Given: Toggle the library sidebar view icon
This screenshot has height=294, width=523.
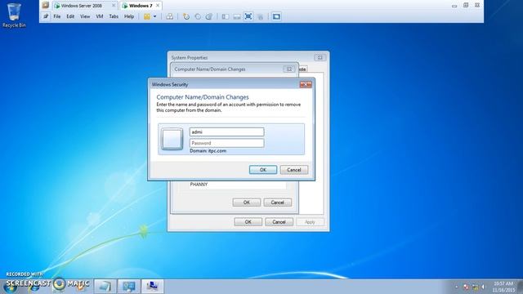Looking at the screenshot, I should 226,16.
